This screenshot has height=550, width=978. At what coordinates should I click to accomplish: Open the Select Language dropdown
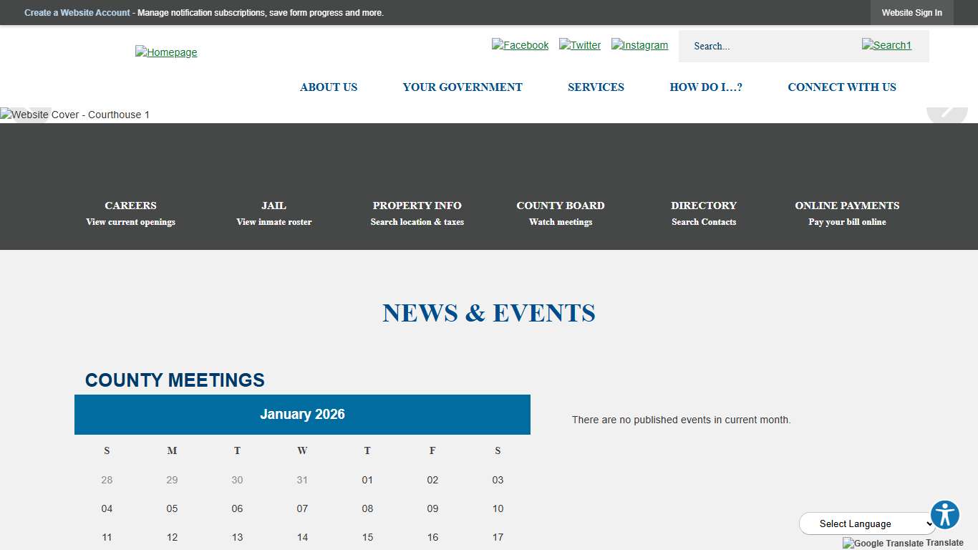click(867, 524)
